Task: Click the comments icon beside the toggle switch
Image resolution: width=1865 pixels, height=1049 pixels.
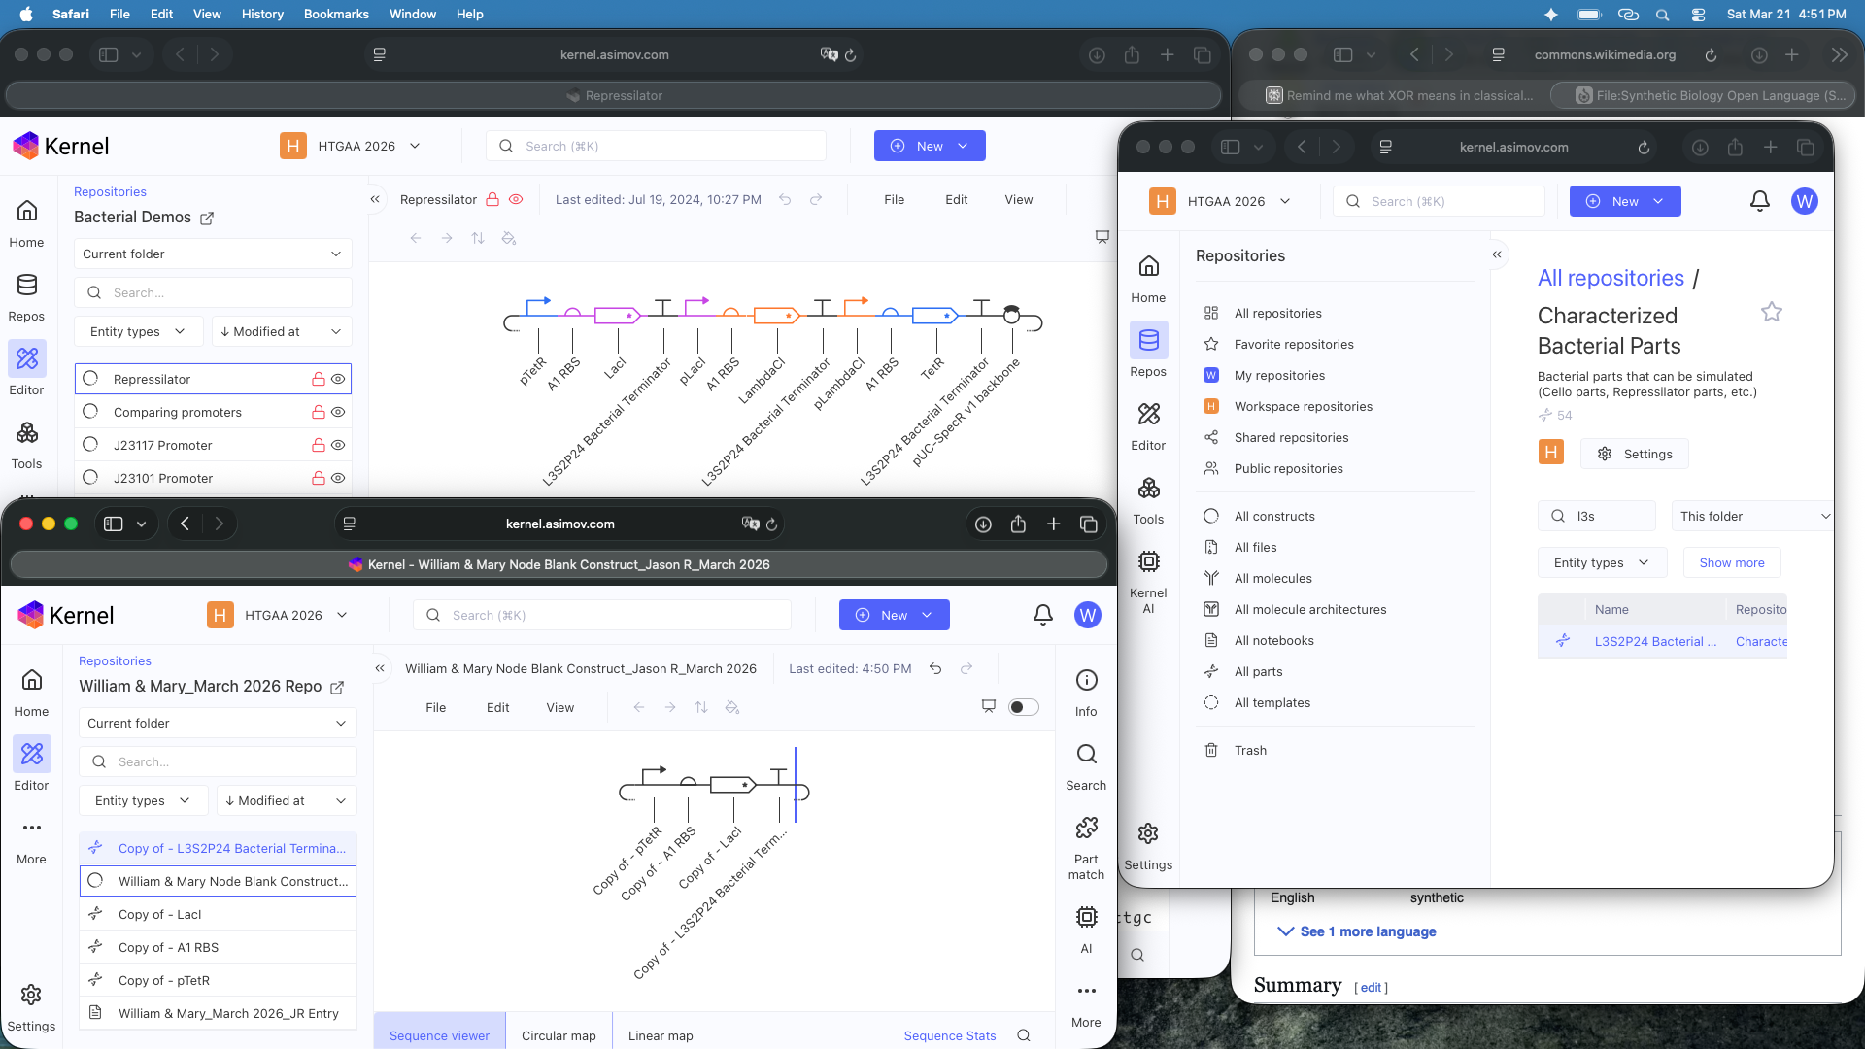Action: pos(989,706)
